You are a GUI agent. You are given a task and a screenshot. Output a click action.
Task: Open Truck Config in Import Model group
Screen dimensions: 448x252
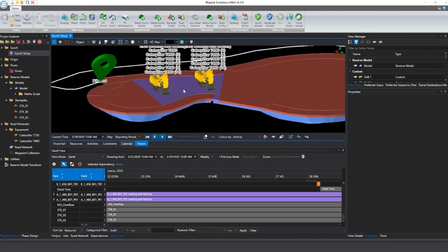point(181,20)
